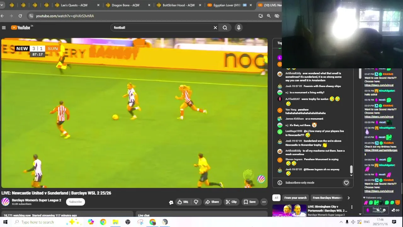The width and height of the screenshot is (403, 227).
Task: Open emoji picker in Send a message box
Action: click(x=384, y=210)
